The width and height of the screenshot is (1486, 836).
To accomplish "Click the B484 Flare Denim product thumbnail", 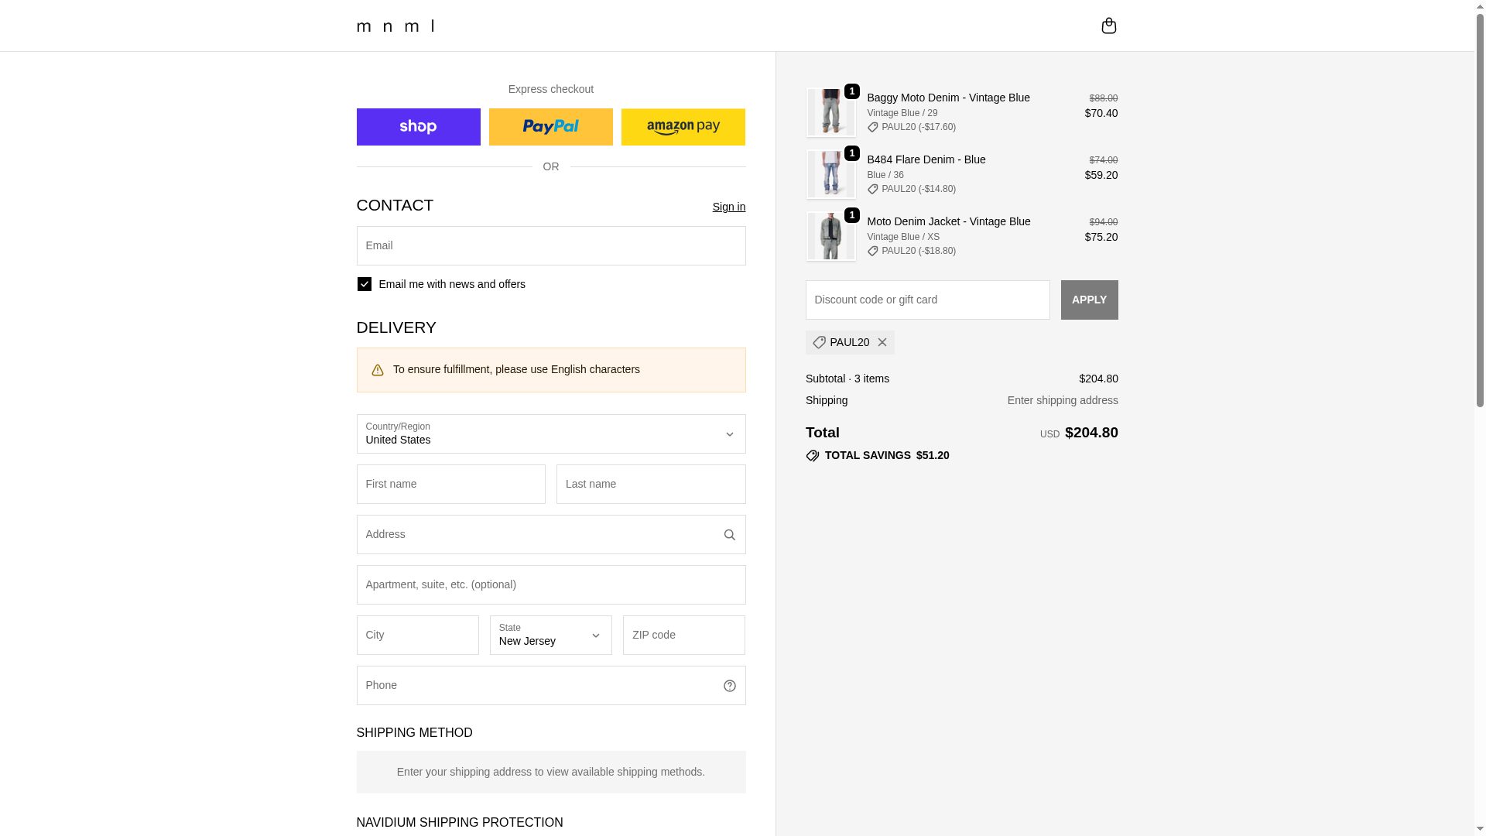I will 830,175.
